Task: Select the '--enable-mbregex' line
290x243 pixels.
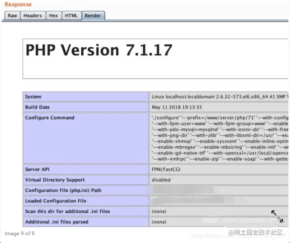Action: [x=220, y=147]
